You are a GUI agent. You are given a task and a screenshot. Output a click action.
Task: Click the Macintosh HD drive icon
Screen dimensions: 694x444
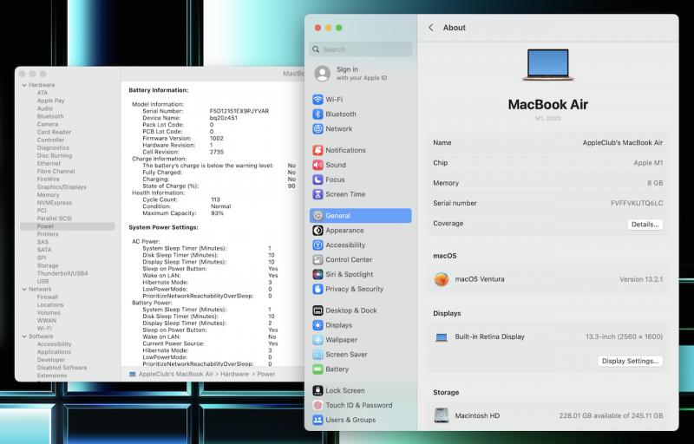(x=442, y=415)
